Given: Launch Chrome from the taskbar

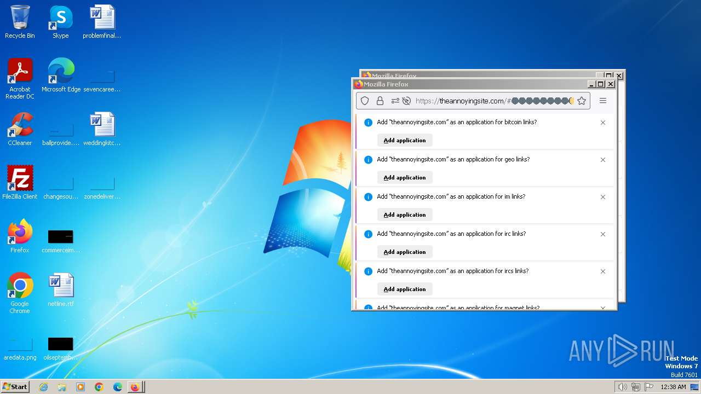Looking at the screenshot, I should coord(99,387).
